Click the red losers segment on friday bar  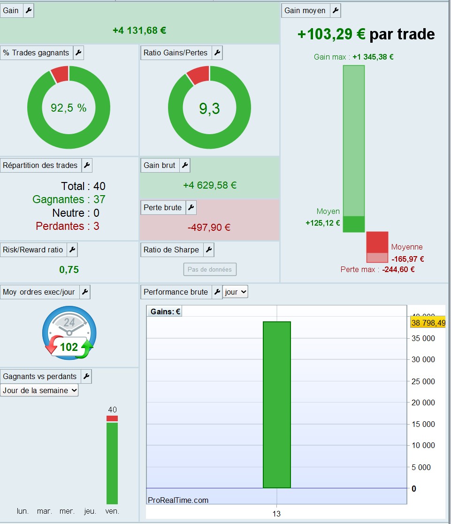[112, 418]
